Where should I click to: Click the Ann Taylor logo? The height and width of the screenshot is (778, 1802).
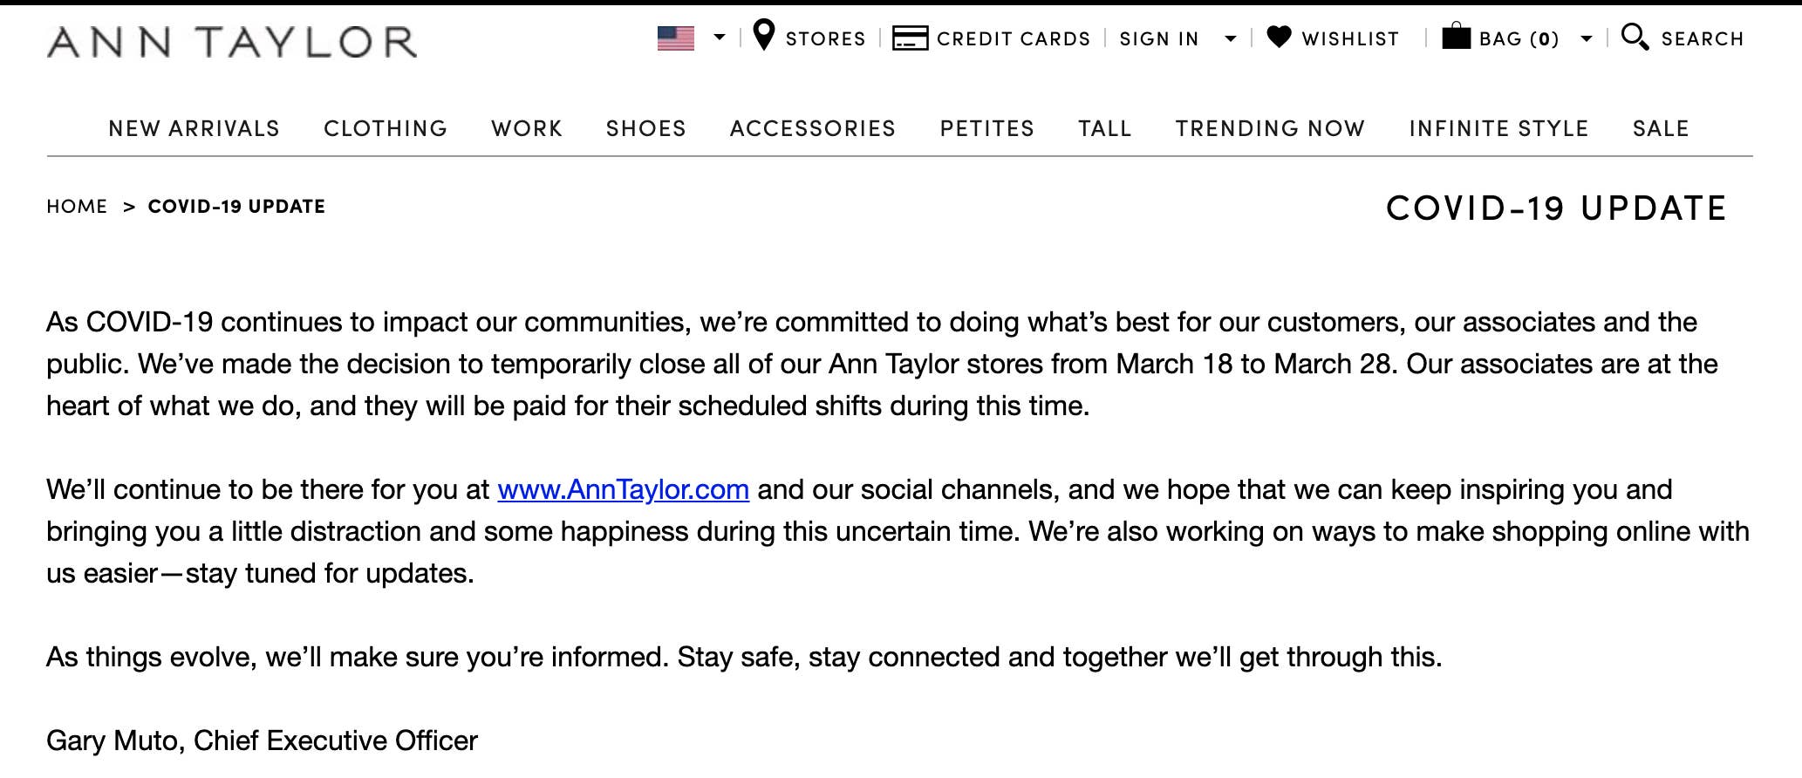pos(232,42)
